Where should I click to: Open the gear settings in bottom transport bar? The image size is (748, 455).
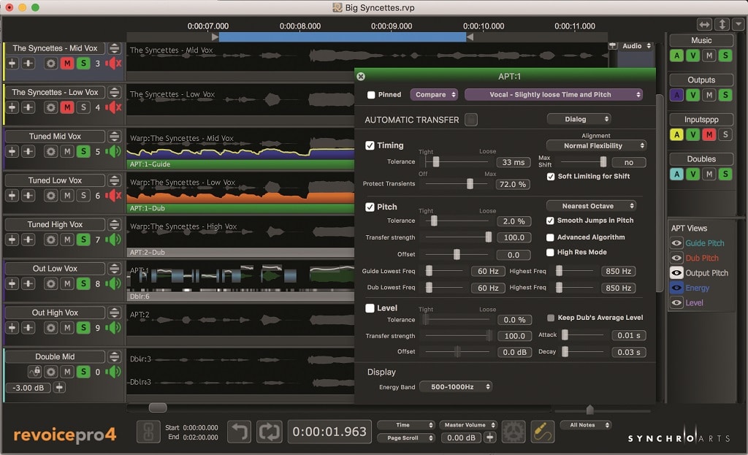tap(513, 432)
